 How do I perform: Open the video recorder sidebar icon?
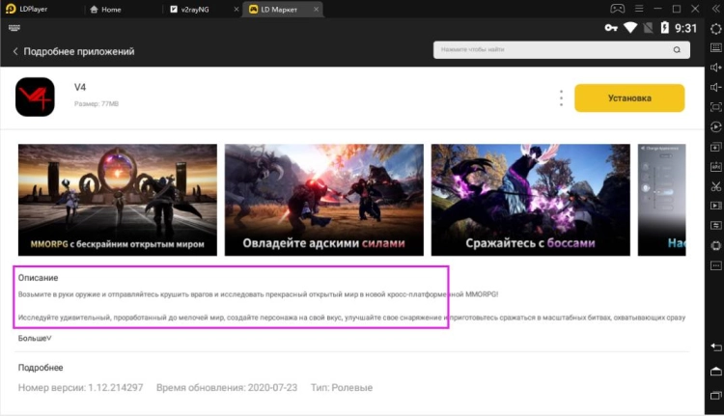[x=715, y=206]
